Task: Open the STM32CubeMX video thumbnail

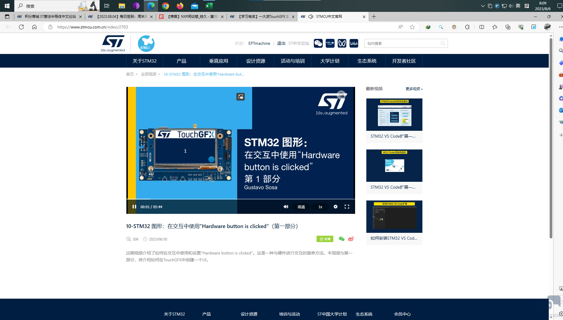Action: [394, 114]
